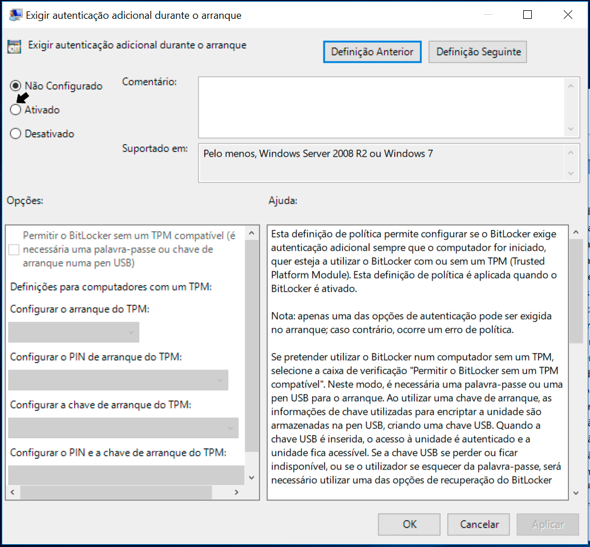The image size is (590, 547).
Task: Click down arrow of Ajuda scrollbar
Action: (x=576, y=493)
